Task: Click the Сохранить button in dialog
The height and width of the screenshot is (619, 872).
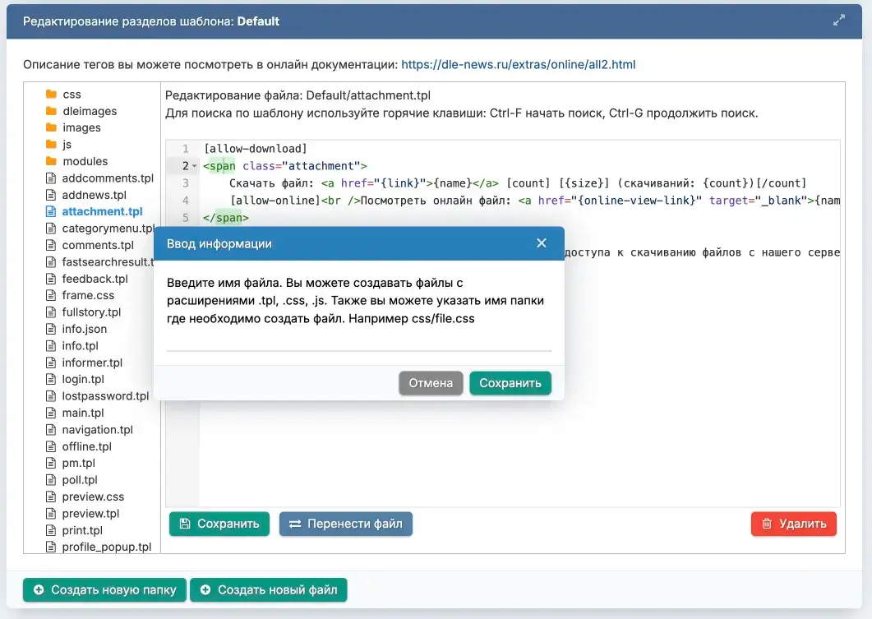Action: (510, 383)
